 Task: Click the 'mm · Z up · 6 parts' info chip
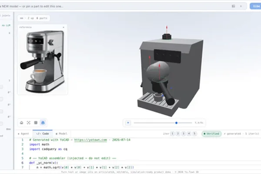(x=33, y=18)
